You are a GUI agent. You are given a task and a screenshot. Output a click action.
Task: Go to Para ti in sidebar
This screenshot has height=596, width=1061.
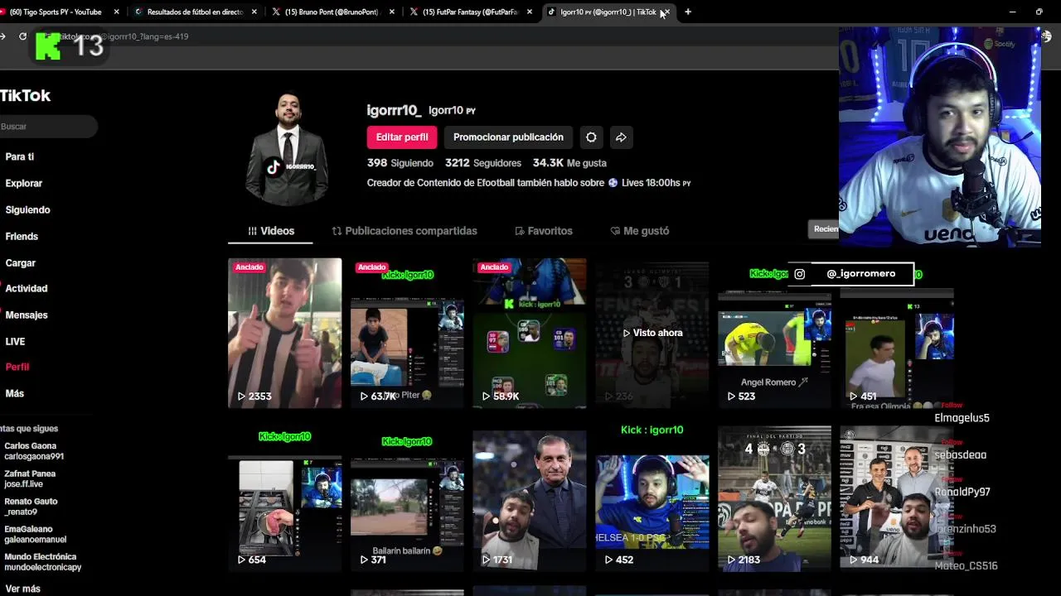20,156
